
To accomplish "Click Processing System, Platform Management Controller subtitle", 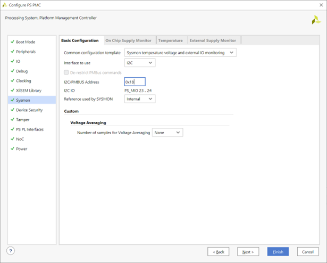I will (x=51, y=18).
